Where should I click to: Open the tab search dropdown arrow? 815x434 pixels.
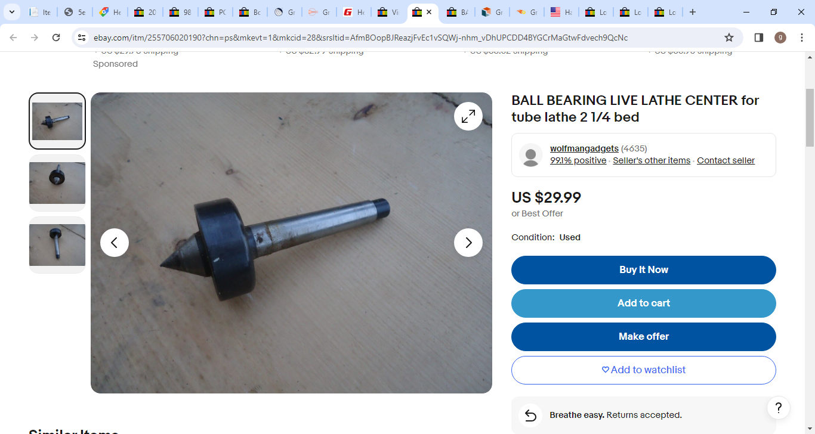tap(11, 12)
